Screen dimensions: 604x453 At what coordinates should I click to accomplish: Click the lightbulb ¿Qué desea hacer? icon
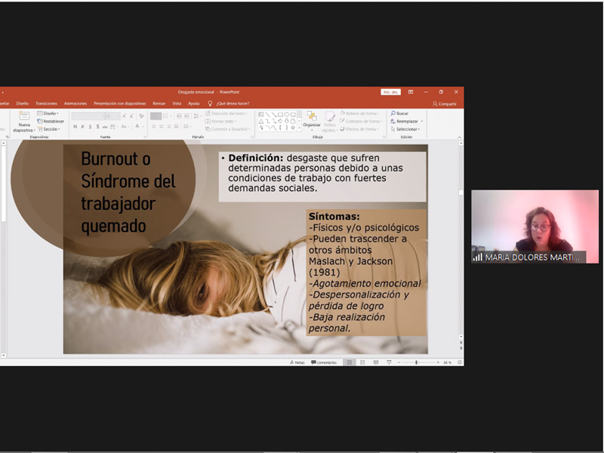coord(210,103)
